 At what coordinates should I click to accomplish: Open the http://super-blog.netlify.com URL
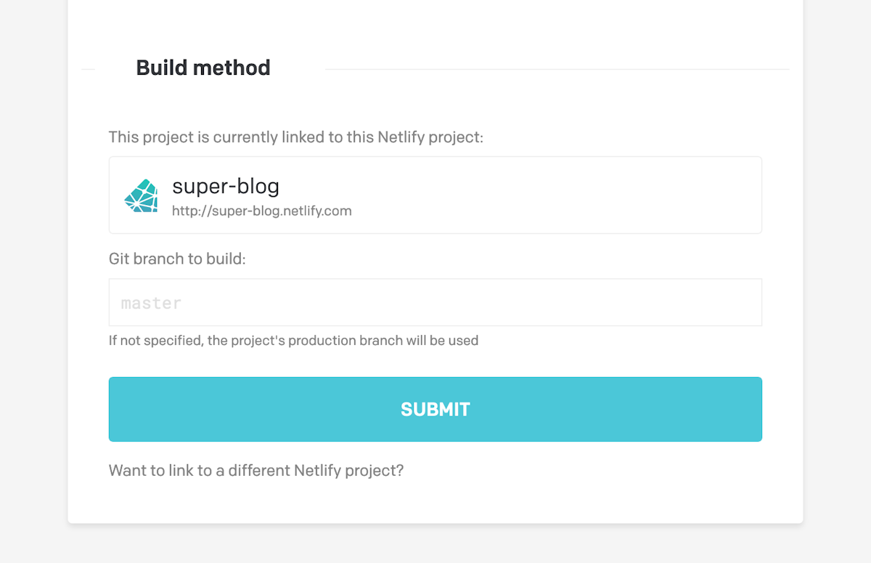pyautogui.click(x=261, y=211)
